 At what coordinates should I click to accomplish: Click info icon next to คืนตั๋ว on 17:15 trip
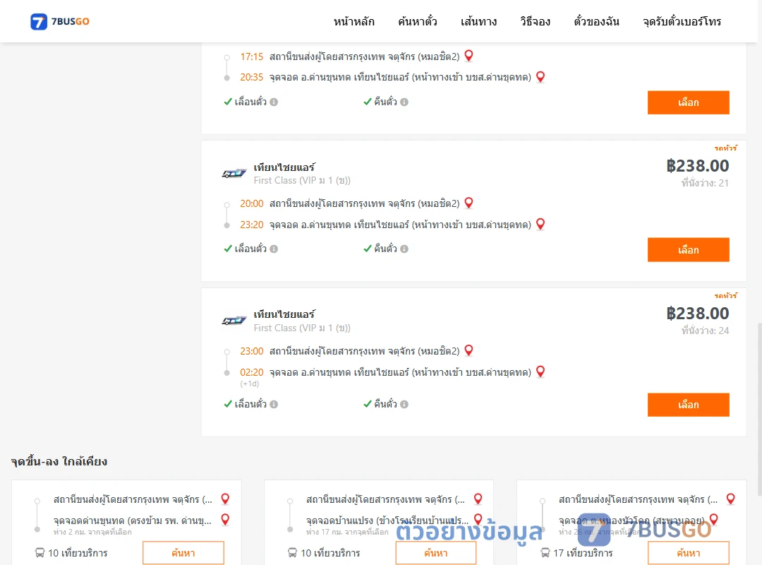[404, 102]
